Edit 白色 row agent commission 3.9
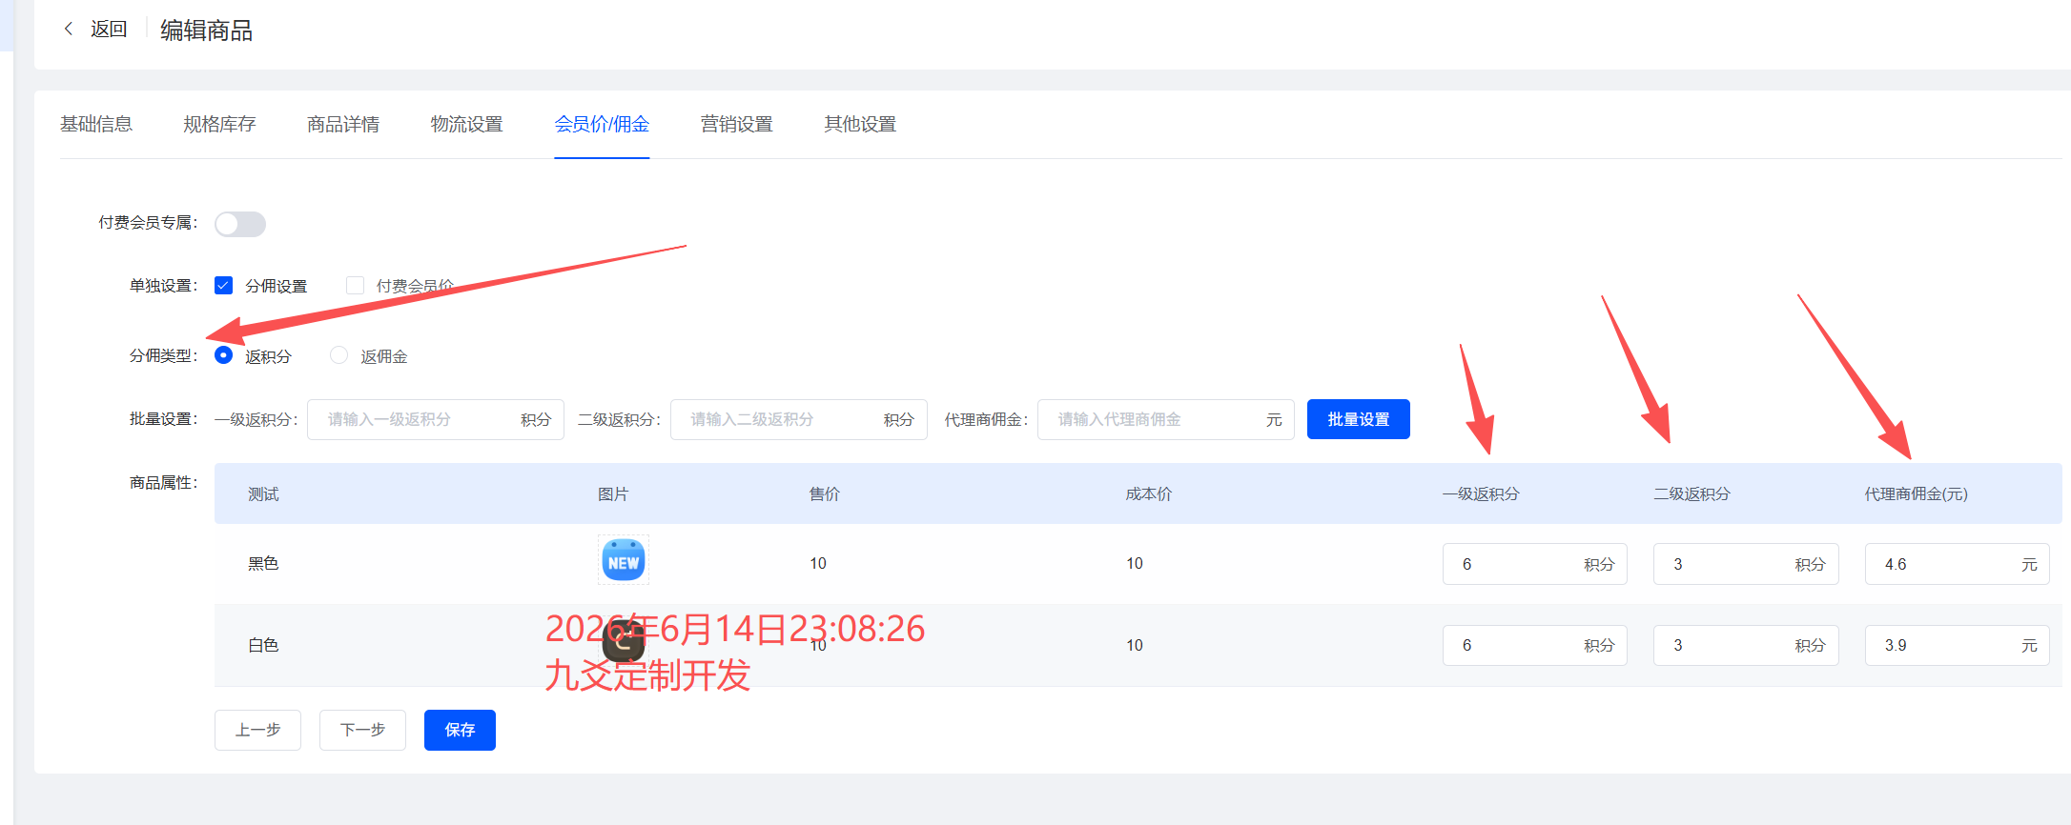The width and height of the screenshot is (2071, 825). [x=1958, y=645]
